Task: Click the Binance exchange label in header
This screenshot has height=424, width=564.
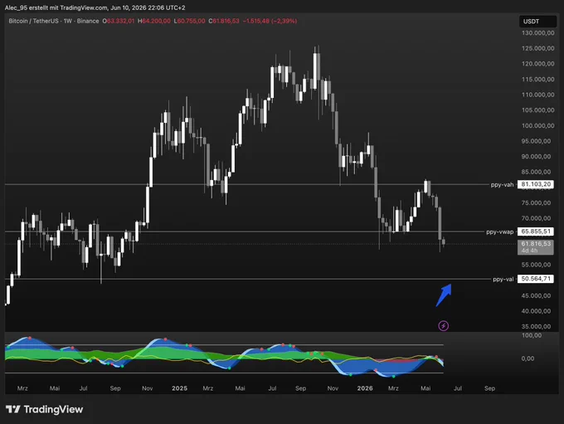Action: 88,21
